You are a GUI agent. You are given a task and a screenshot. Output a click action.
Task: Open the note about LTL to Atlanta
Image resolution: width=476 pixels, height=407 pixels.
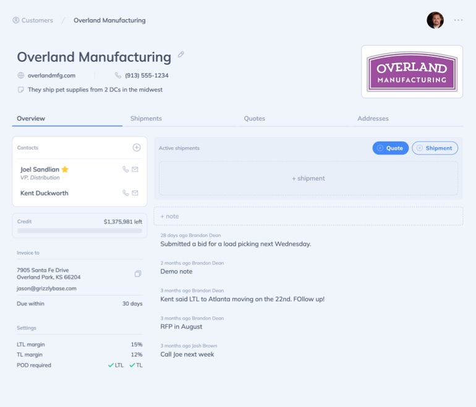(x=242, y=299)
